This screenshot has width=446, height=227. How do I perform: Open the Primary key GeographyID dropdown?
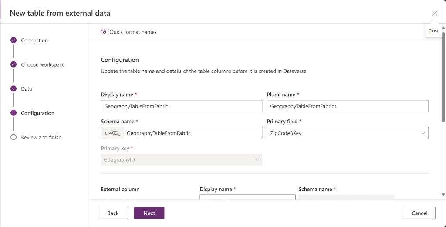(x=181, y=160)
